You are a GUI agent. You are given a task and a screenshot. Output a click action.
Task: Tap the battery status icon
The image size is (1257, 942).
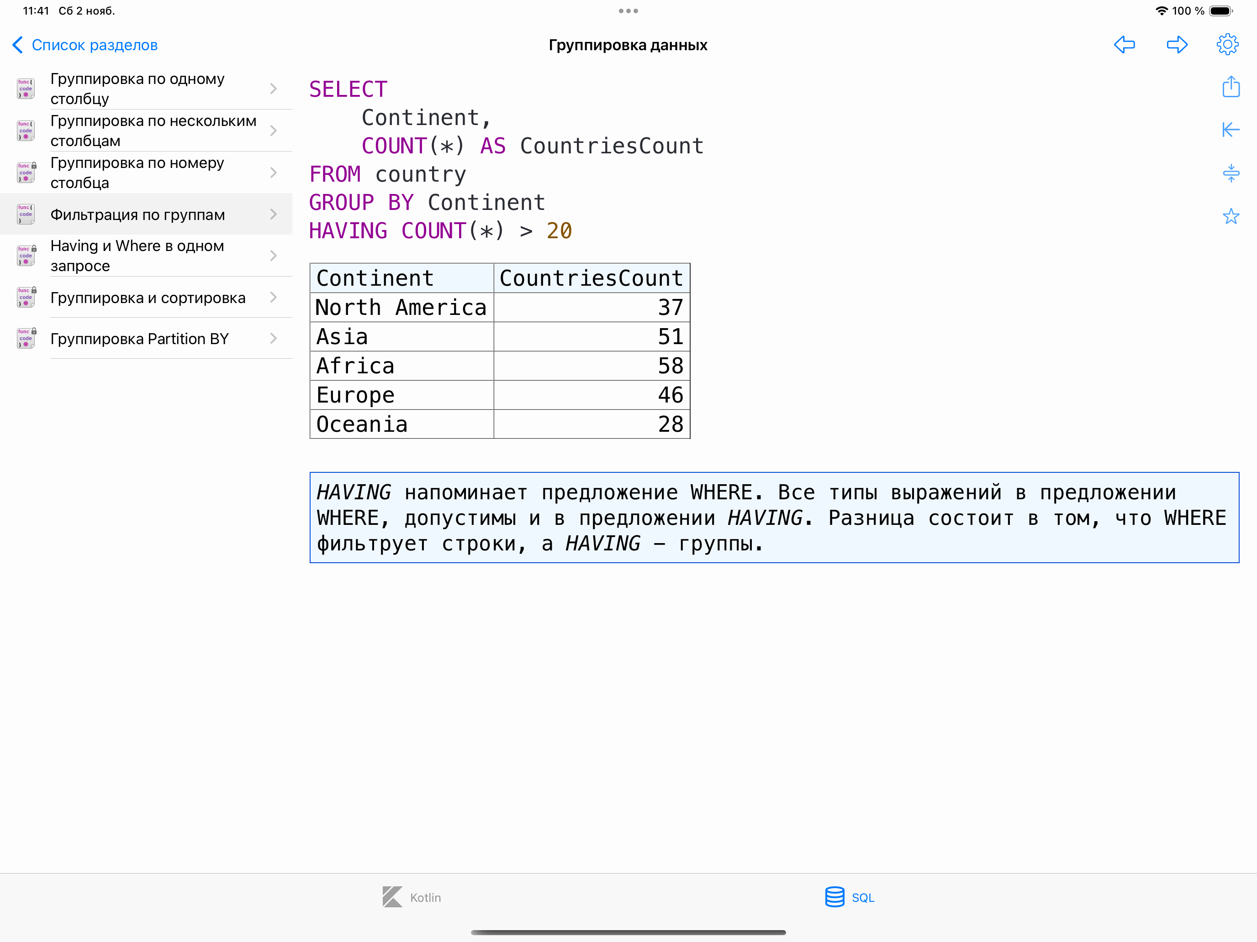[x=1221, y=11]
